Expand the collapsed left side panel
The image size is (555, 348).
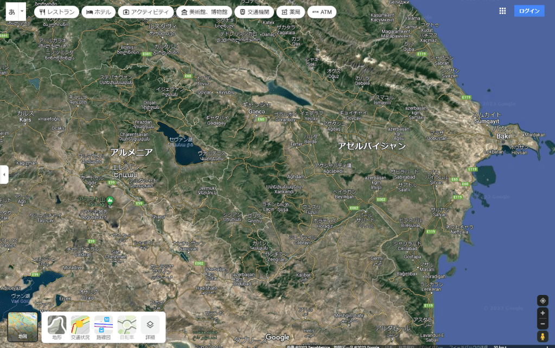tap(4, 175)
